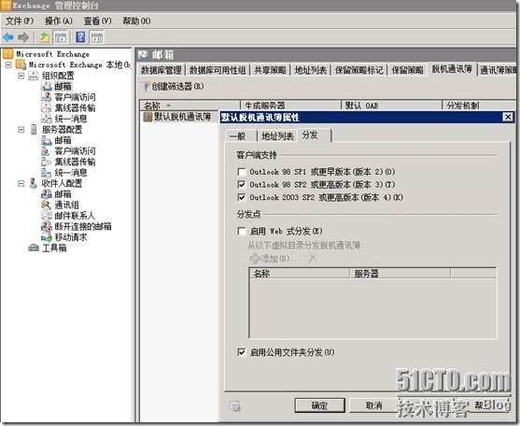
Task: Click the 确定 button
Action: [319, 405]
